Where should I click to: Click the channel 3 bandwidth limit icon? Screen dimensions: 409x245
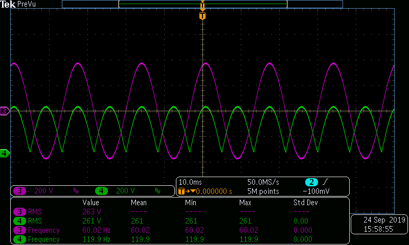pos(76,191)
